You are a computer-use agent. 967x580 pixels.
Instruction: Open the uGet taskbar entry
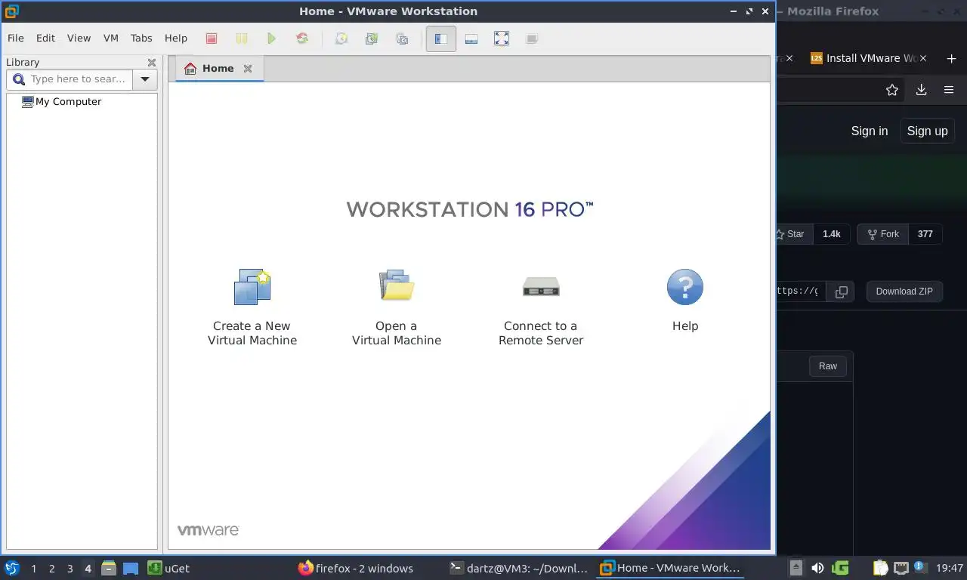[x=168, y=569]
